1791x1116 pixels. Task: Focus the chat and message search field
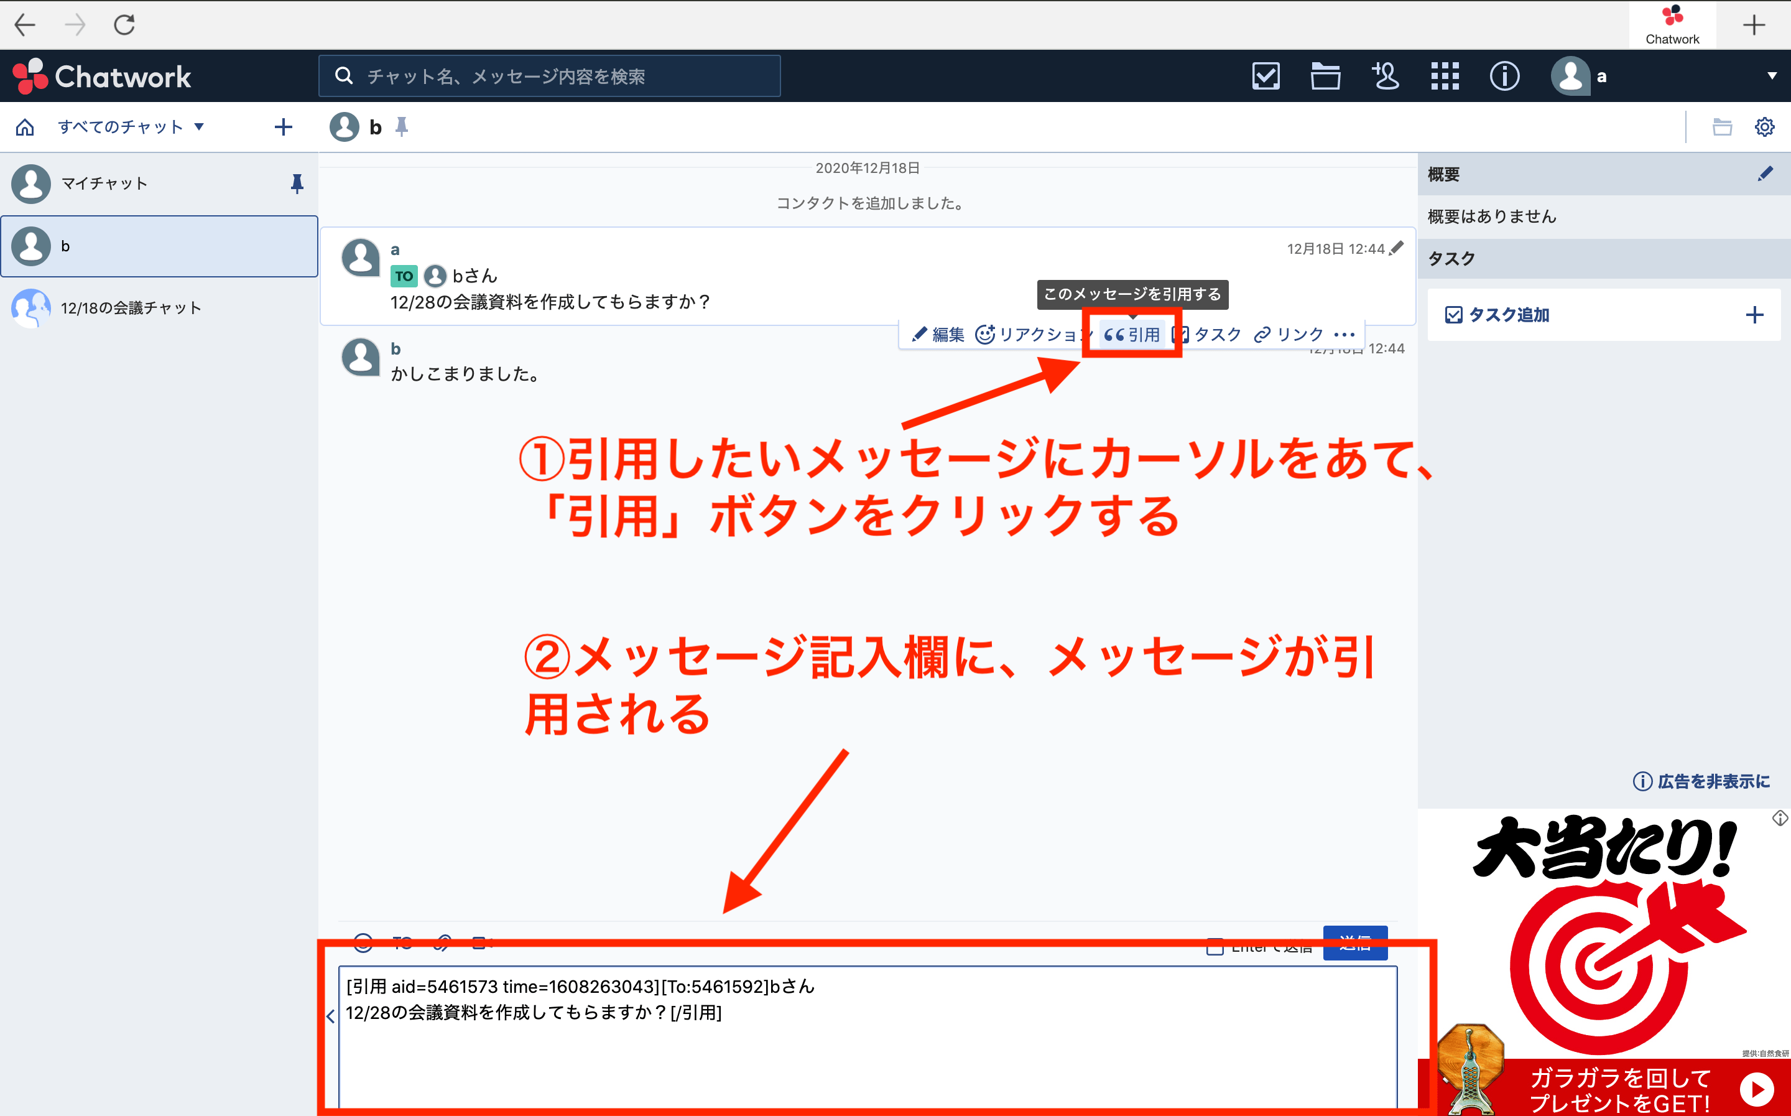pos(550,76)
